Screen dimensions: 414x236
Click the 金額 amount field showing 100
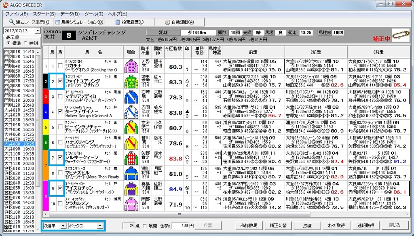180,226
